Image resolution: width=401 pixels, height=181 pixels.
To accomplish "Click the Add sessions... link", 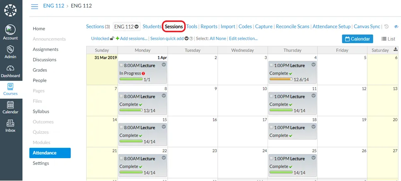I will [x=134, y=39].
